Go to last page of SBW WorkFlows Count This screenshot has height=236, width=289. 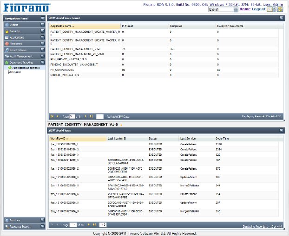pyautogui.click(x=91, y=116)
